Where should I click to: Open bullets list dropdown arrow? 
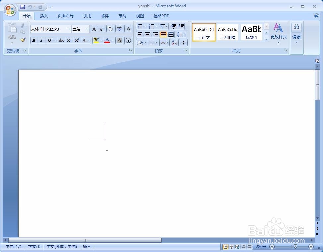pos(145,26)
